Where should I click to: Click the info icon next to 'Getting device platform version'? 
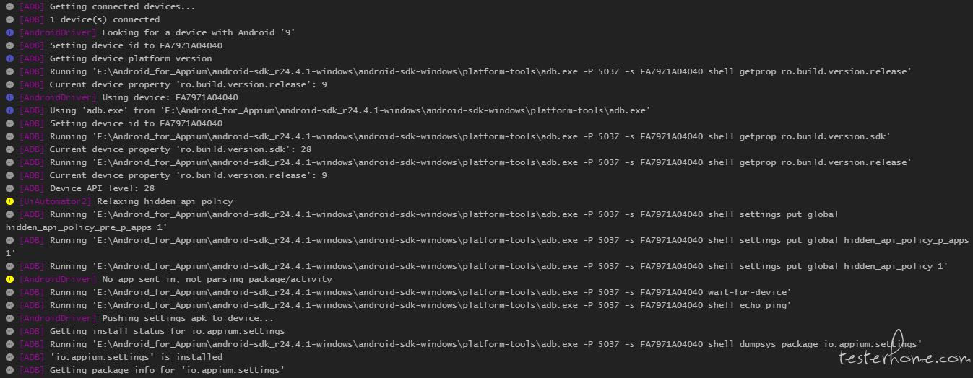(x=9, y=58)
